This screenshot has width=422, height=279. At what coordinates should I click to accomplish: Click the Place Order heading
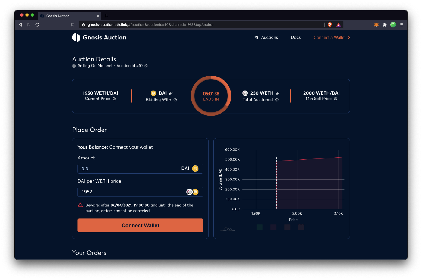pyautogui.click(x=90, y=130)
